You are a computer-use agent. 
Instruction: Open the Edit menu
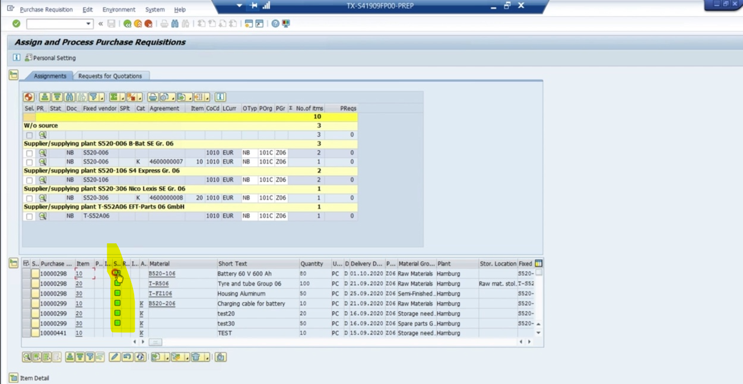tap(88, 9)
